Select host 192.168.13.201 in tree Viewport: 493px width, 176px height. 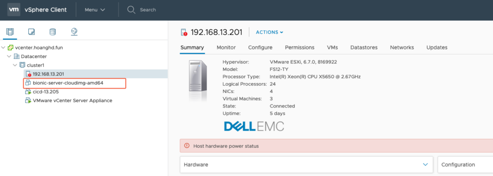pos(49,74)
